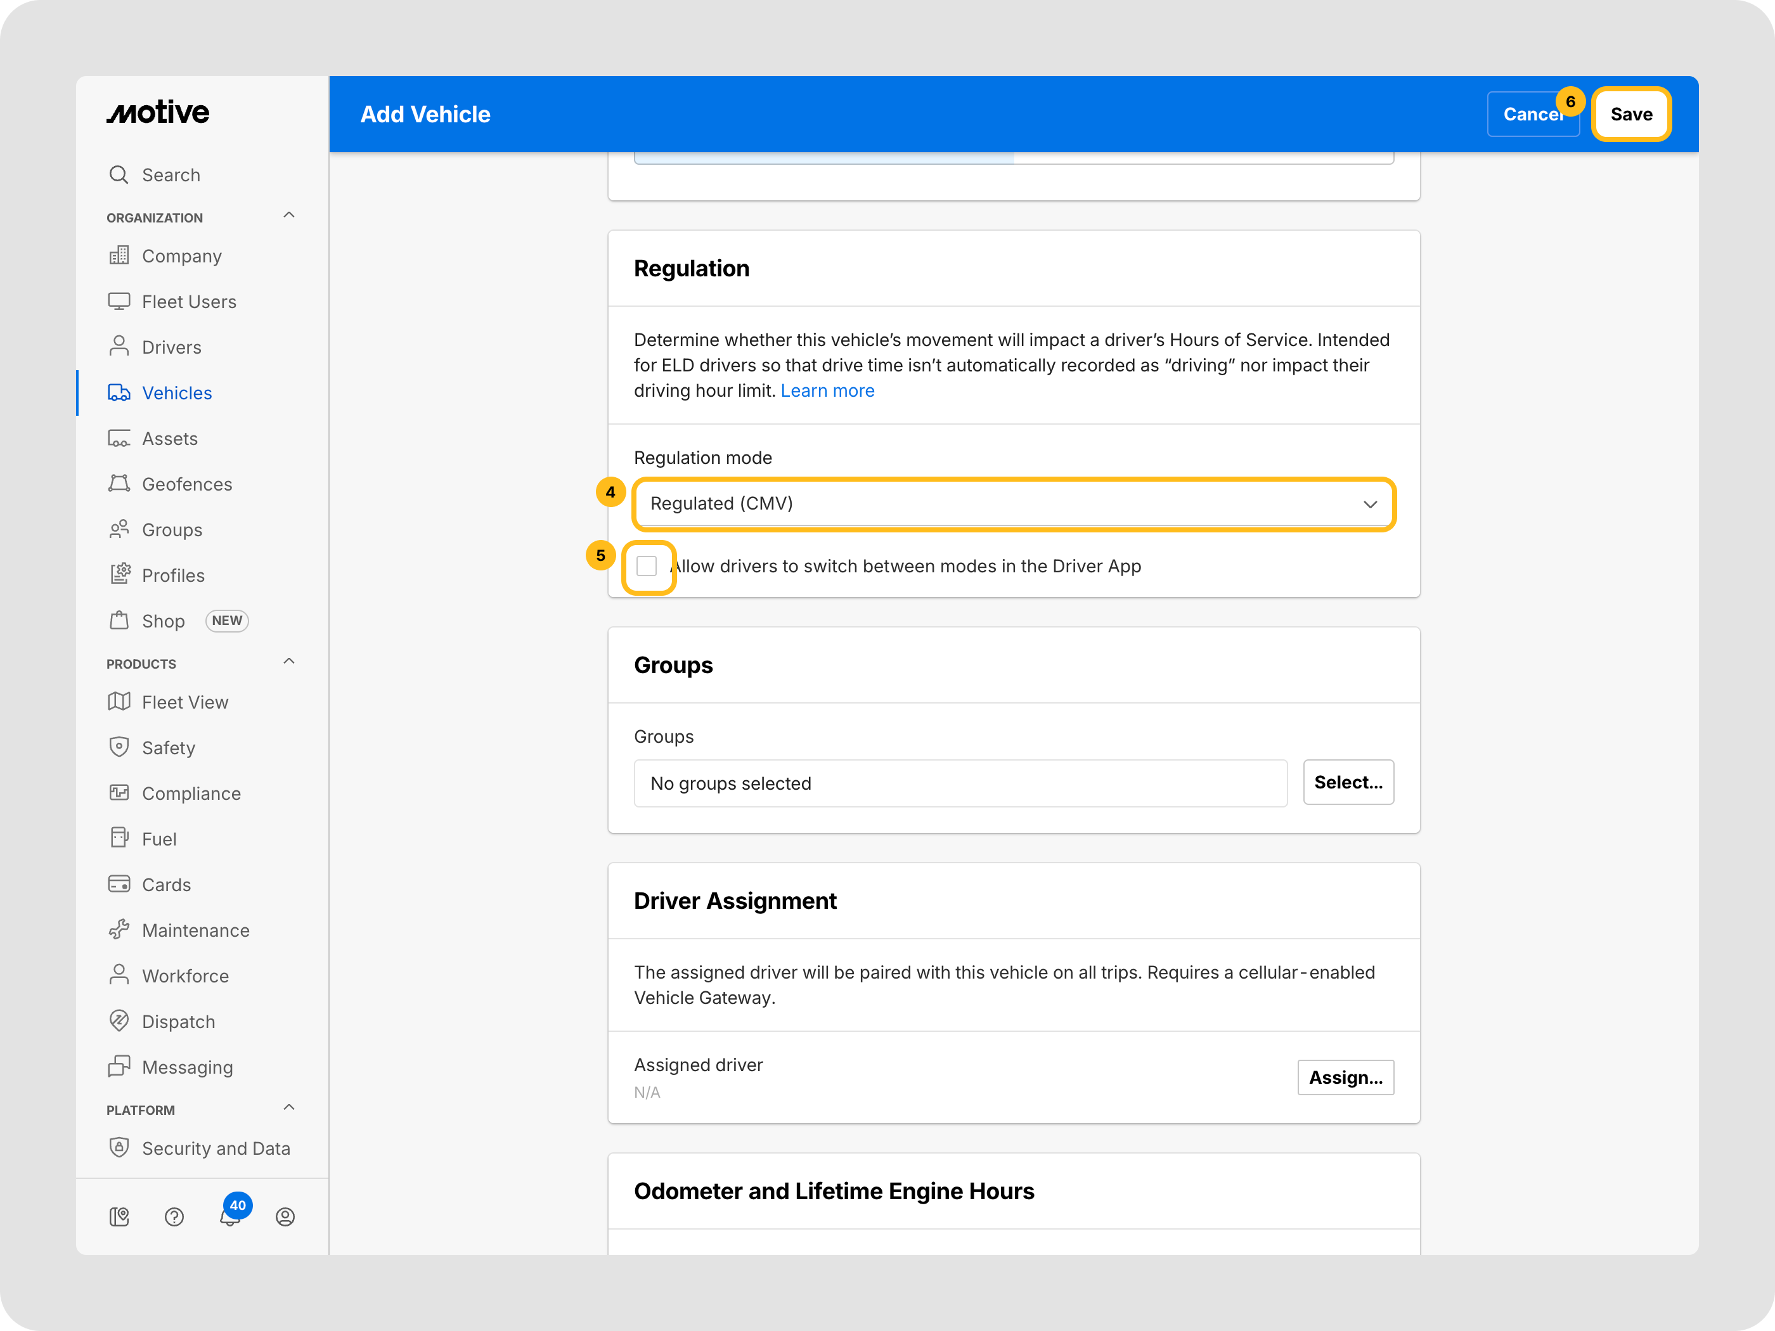Screen dimensions: 1775x1331
Task: Click the Safety shield icon
Action: [x=119, y=747]
